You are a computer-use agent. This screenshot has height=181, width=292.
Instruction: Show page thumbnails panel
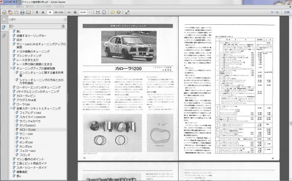click(x=3, y=19)
